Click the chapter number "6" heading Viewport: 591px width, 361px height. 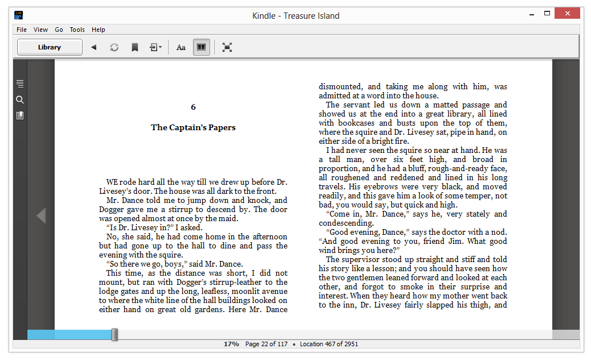193,107
